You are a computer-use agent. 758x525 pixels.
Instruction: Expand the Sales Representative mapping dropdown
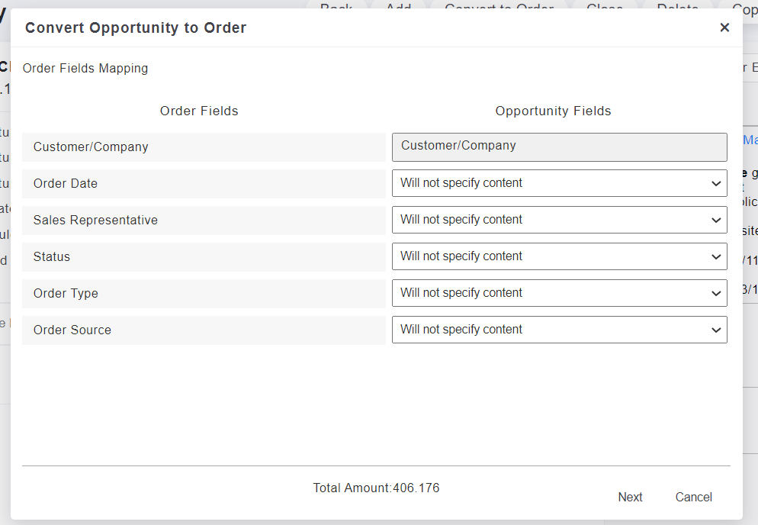click(559, 220)
